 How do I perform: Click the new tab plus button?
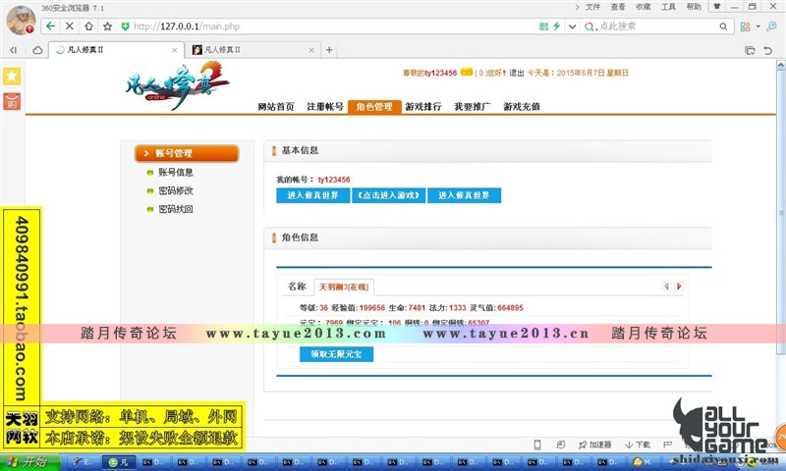click(x=329, y=49)
